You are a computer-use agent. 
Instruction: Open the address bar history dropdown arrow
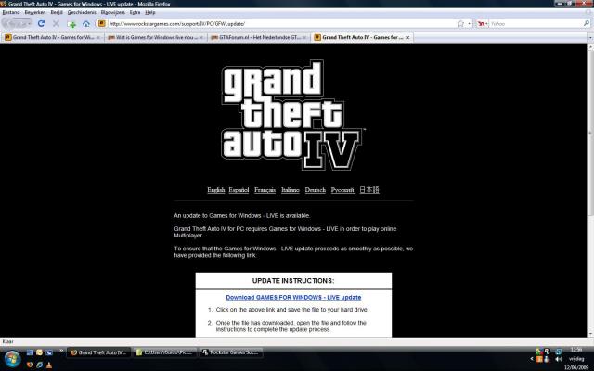[x=469, y=24]
